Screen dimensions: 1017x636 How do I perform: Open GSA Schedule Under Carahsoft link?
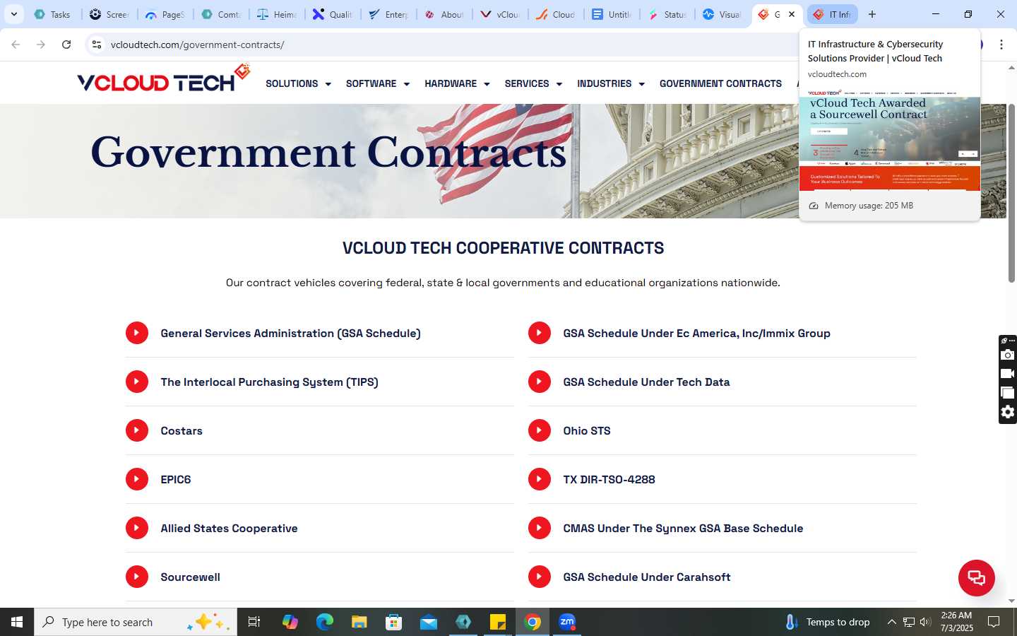pos(647,577)
